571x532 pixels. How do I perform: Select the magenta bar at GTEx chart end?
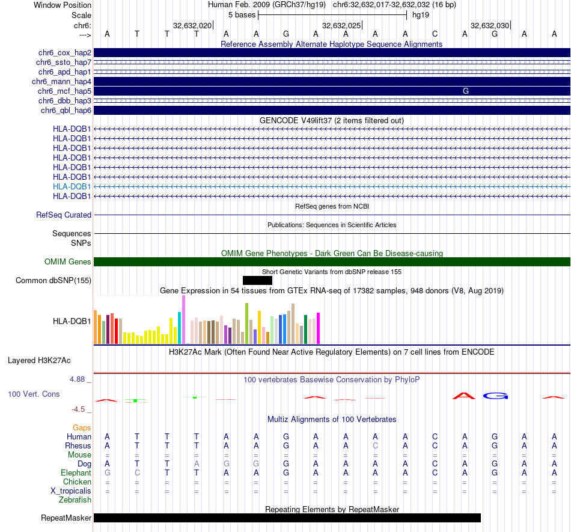pyautogui.click(x=319, y=328)
